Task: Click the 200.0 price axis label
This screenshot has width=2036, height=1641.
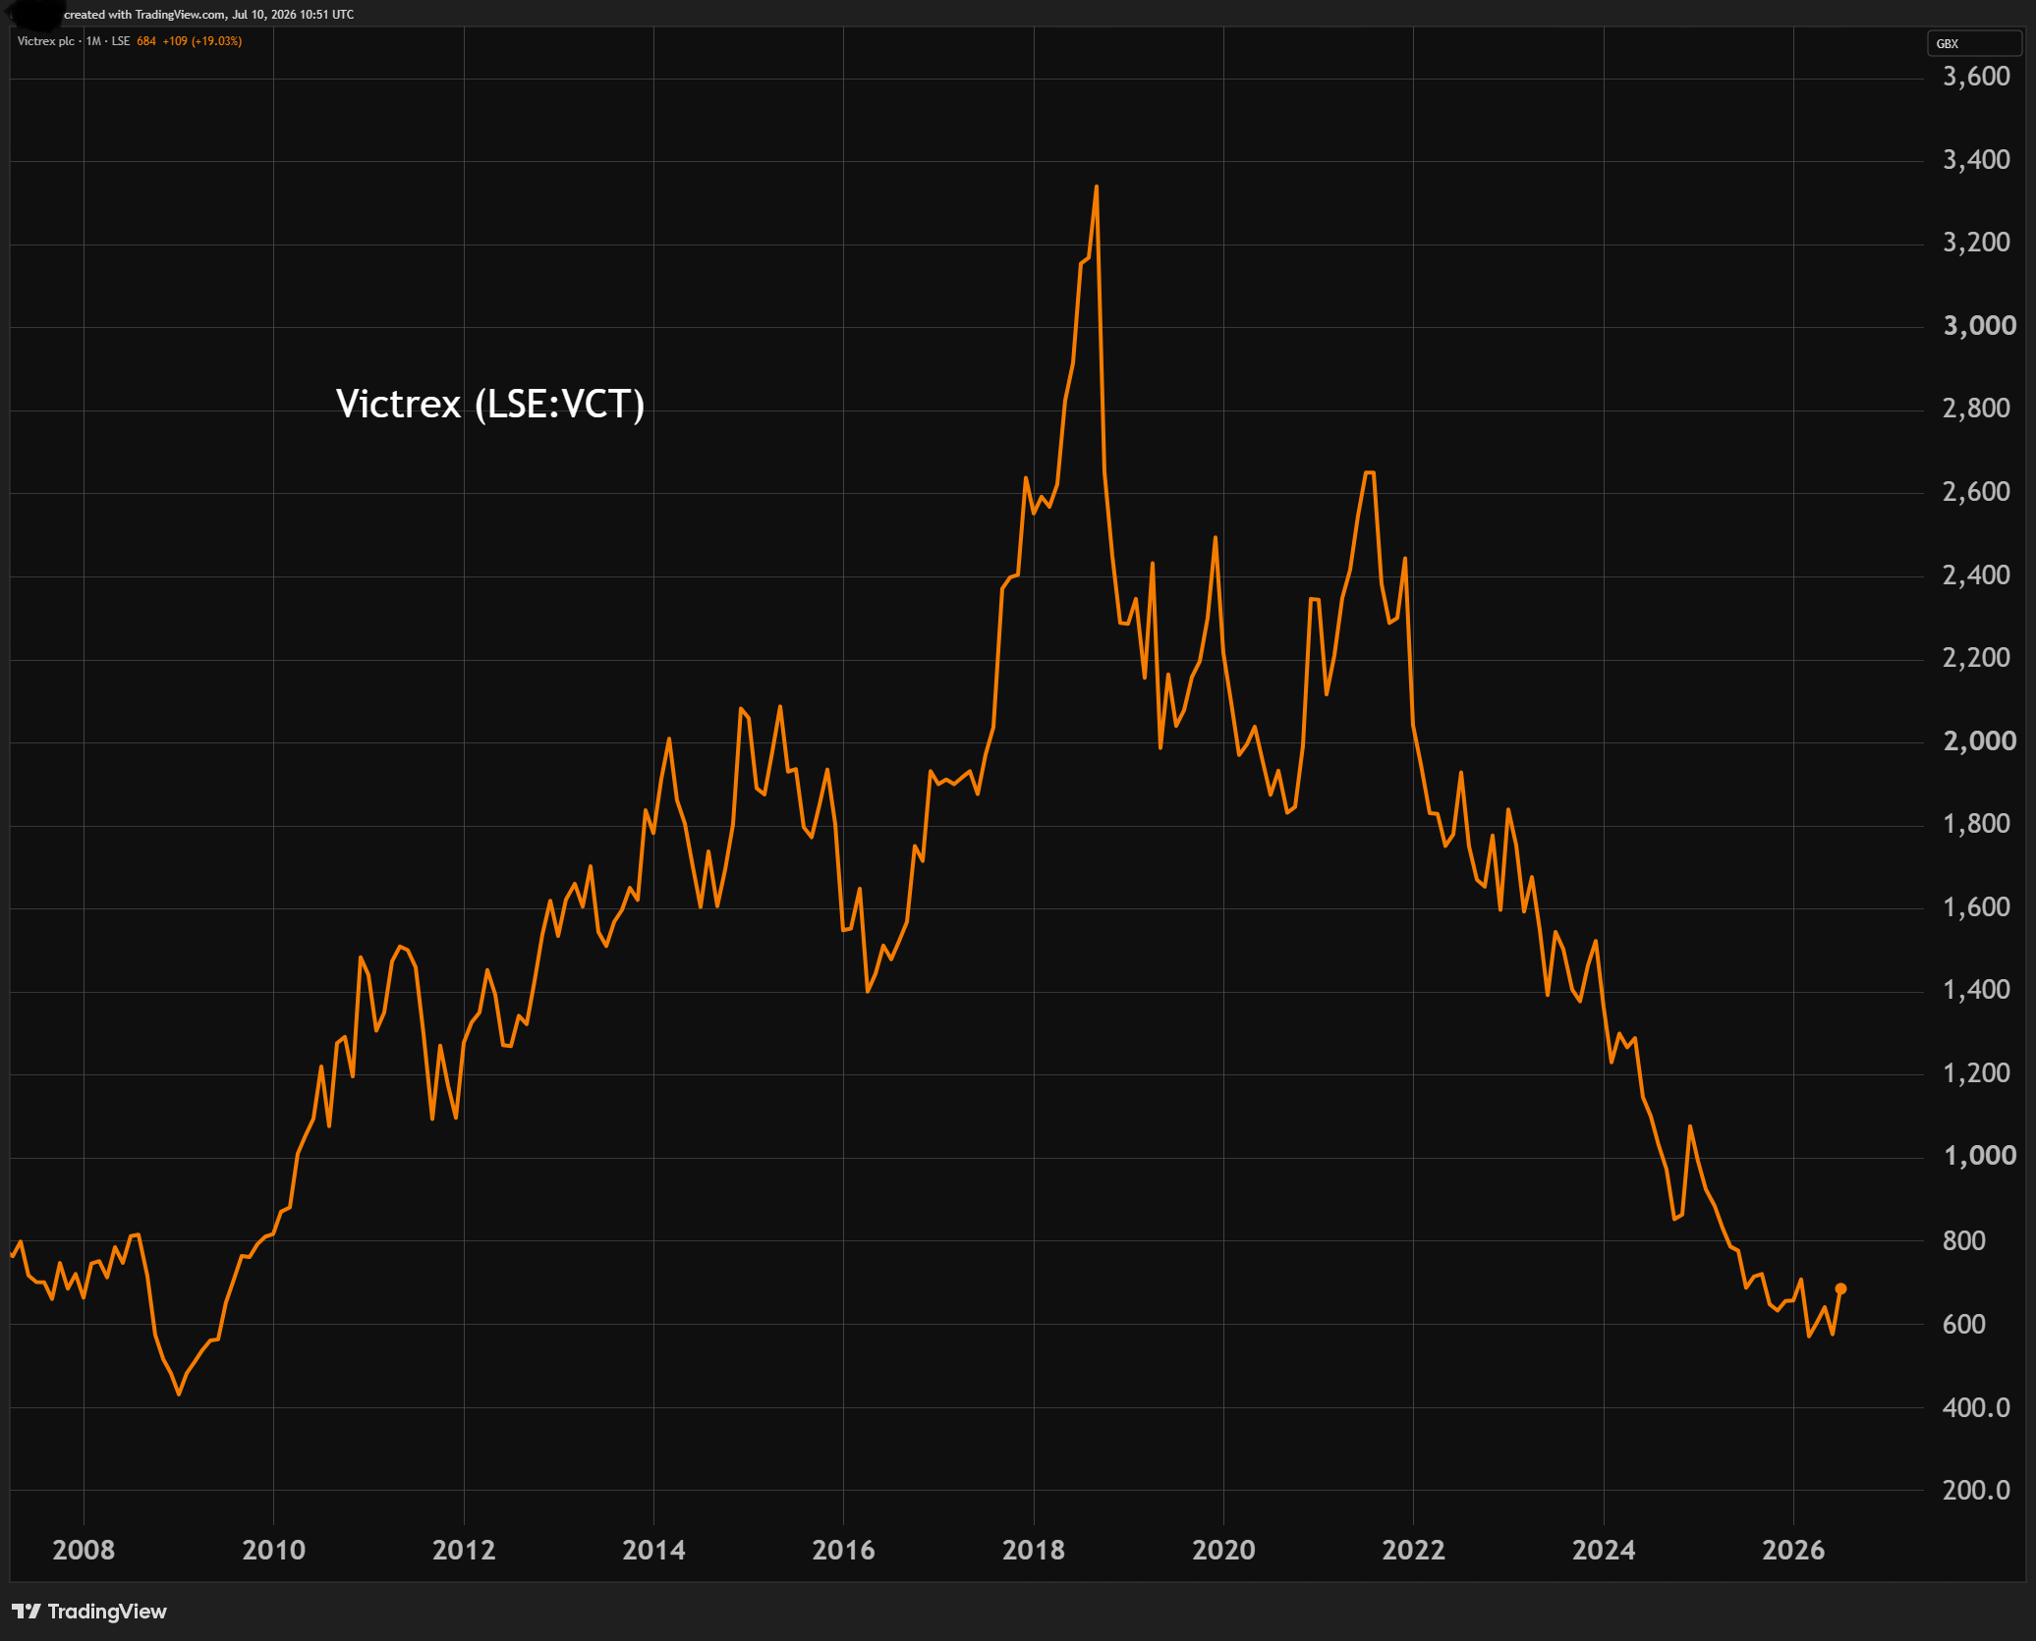Action: pos(1976,1490)
